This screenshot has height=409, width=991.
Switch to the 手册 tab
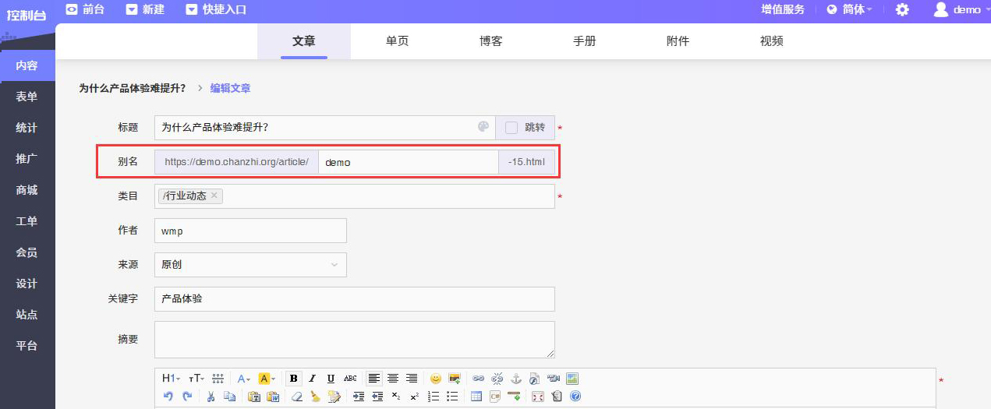tap(584, 41)
